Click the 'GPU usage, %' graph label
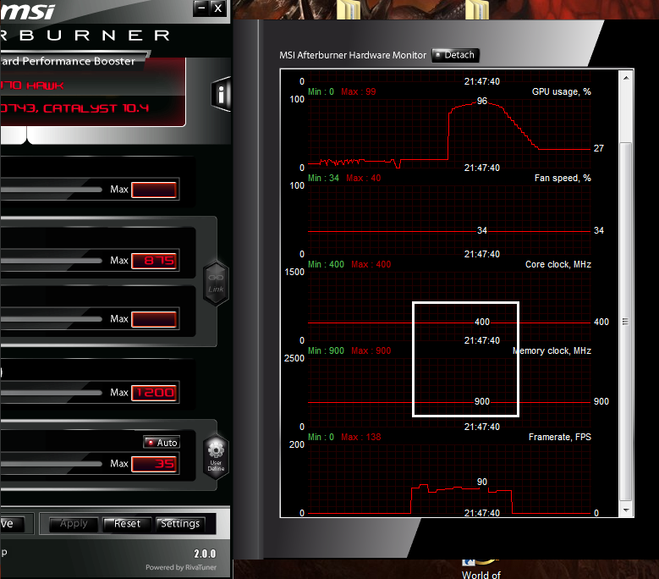 pyautogui.click(x=561, y=91)
